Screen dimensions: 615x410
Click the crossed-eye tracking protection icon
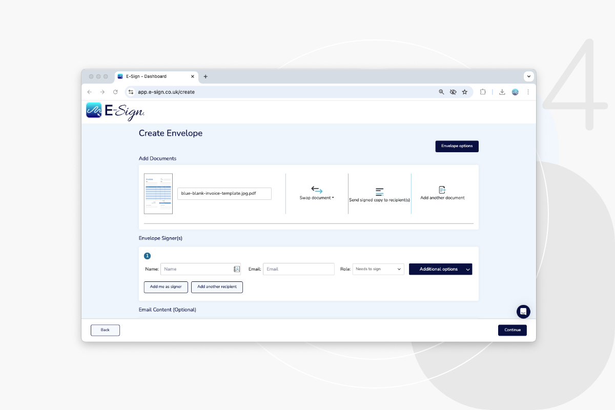point(453,92)
